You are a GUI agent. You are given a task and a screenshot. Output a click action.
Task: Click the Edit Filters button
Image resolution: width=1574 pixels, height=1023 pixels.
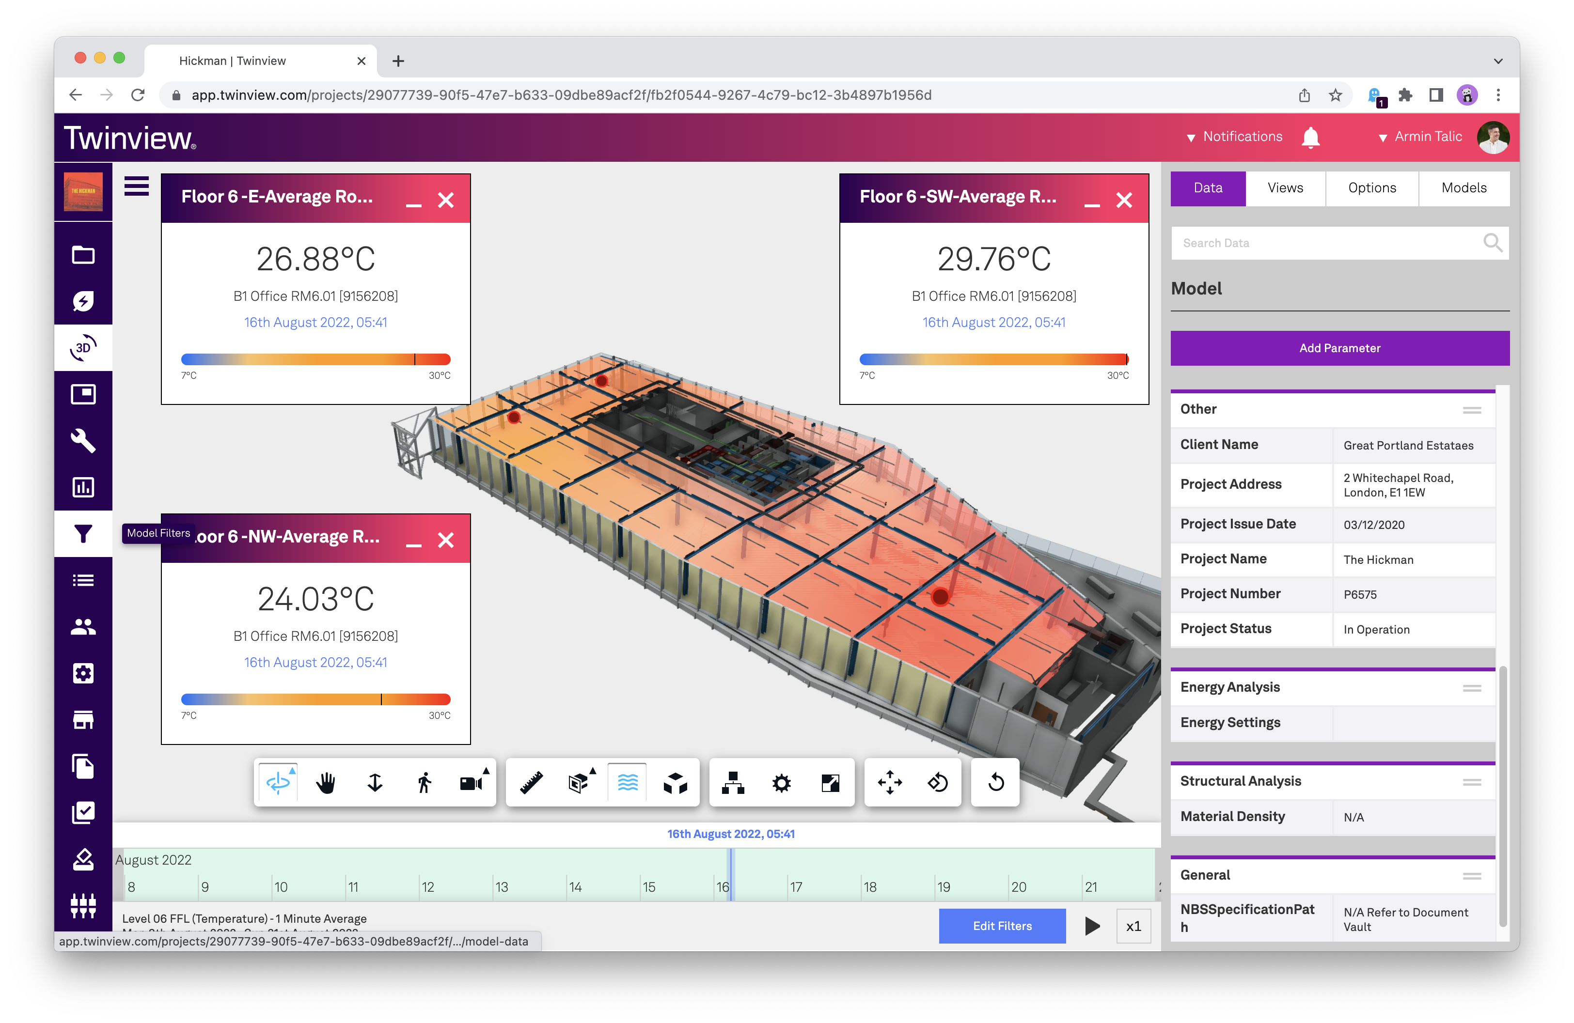tap(1001, 926)
